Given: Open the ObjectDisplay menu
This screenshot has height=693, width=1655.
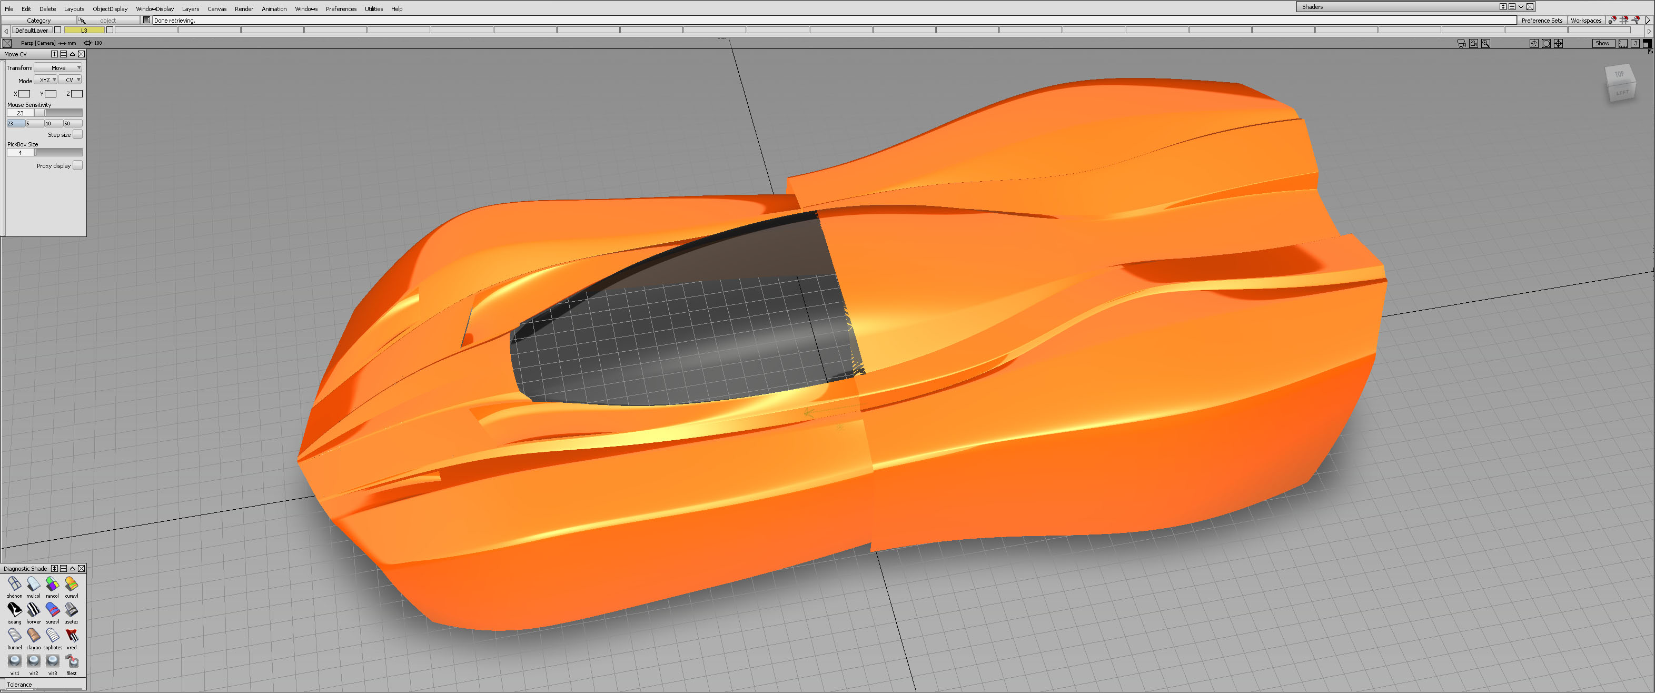Looking at the screenshot, I should (110, 9).
